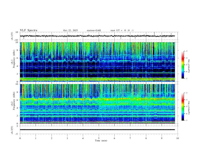Screen dimensions: 200x155
Task: Click time axis tick label "4"
Action: click(x=83, y=138)
